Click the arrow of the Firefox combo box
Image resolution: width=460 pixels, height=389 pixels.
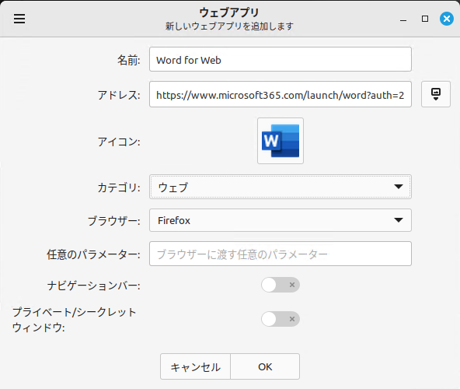(x=399, y=220)
